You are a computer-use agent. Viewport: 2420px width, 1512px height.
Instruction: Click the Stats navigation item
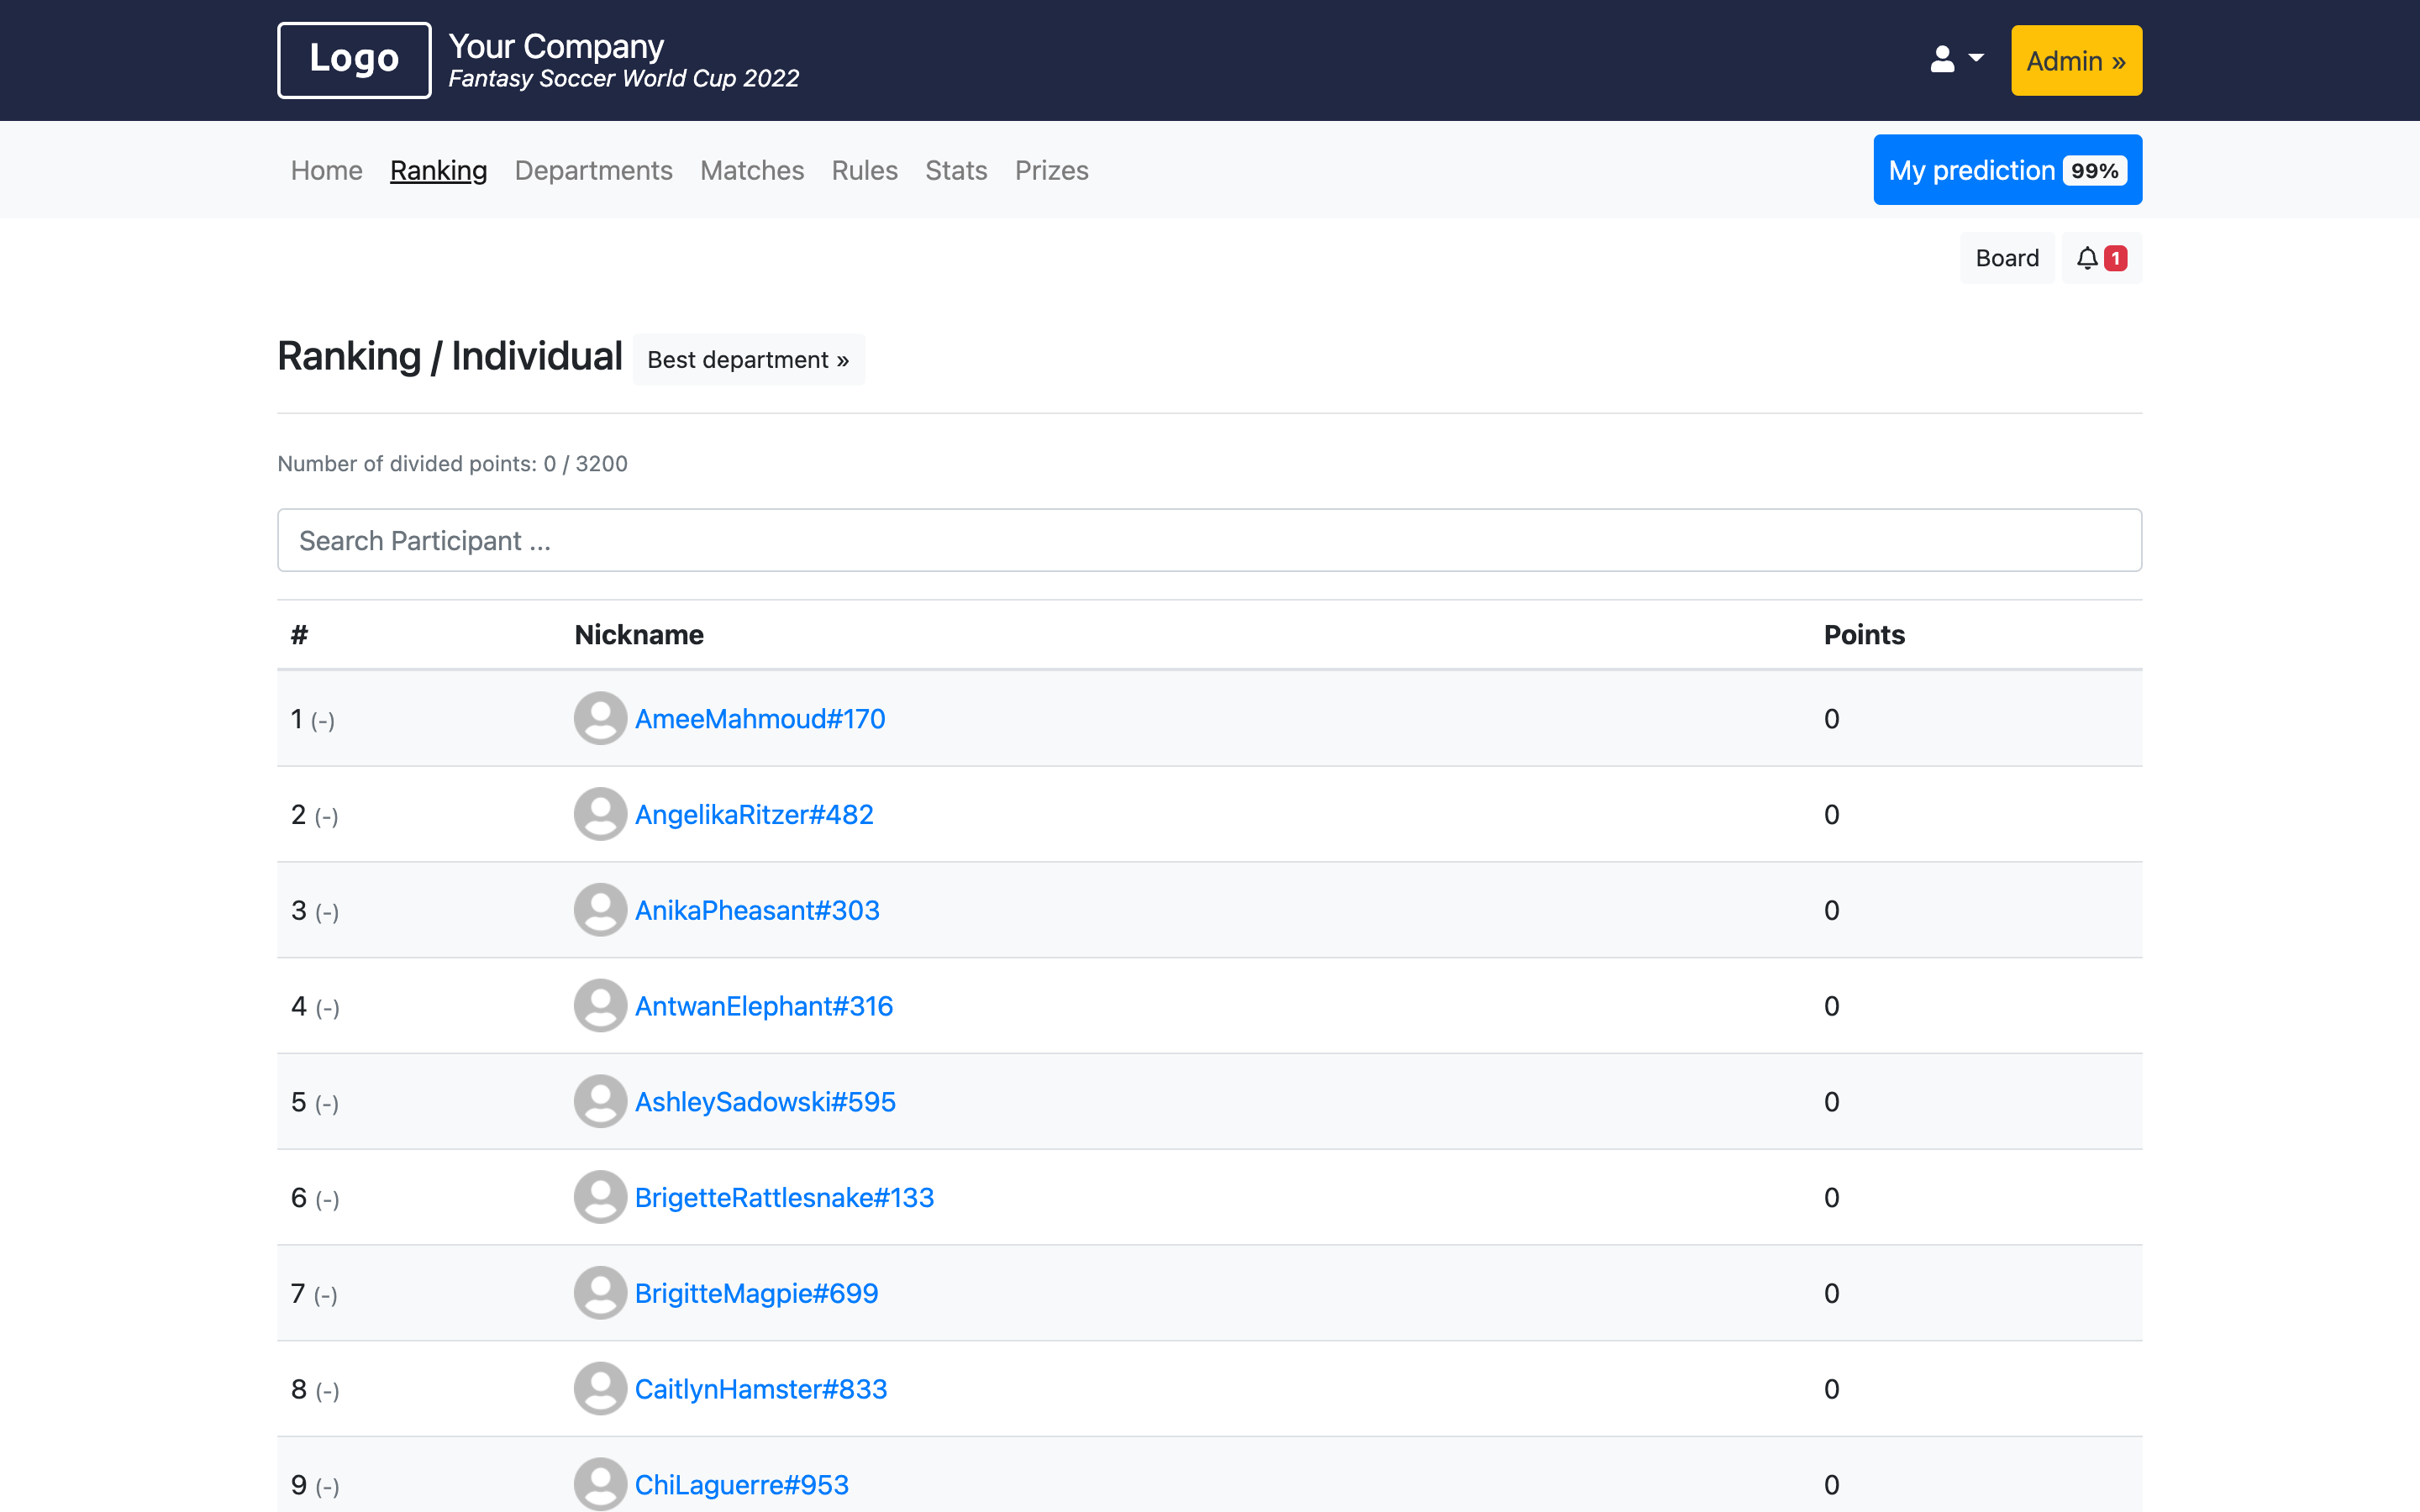coord(955,169)
